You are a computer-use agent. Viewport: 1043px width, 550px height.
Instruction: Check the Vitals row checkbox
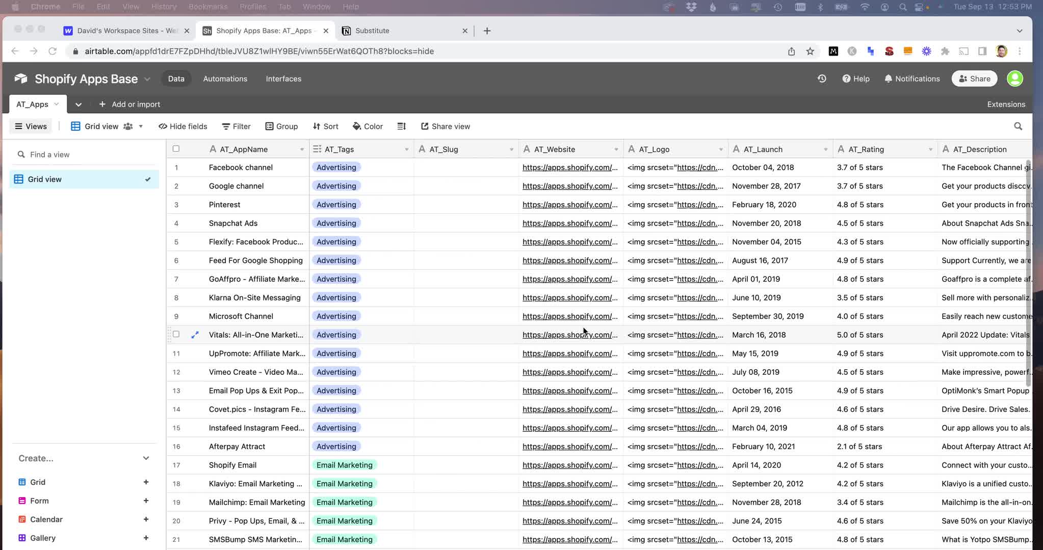176,334
